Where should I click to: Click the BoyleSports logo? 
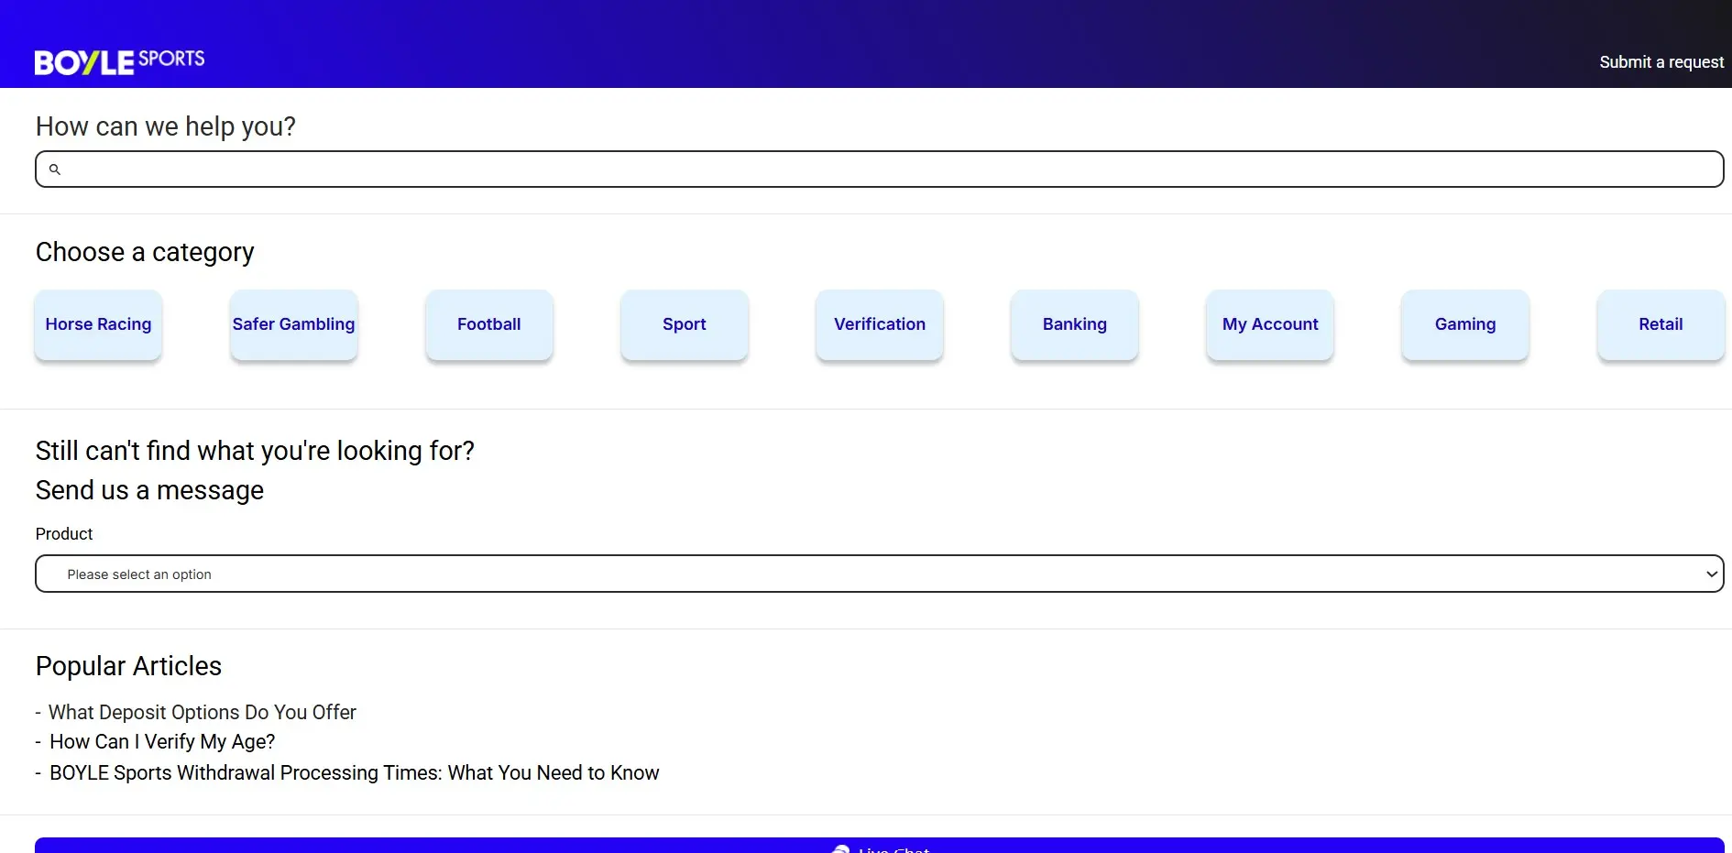(x=119, y=61)
